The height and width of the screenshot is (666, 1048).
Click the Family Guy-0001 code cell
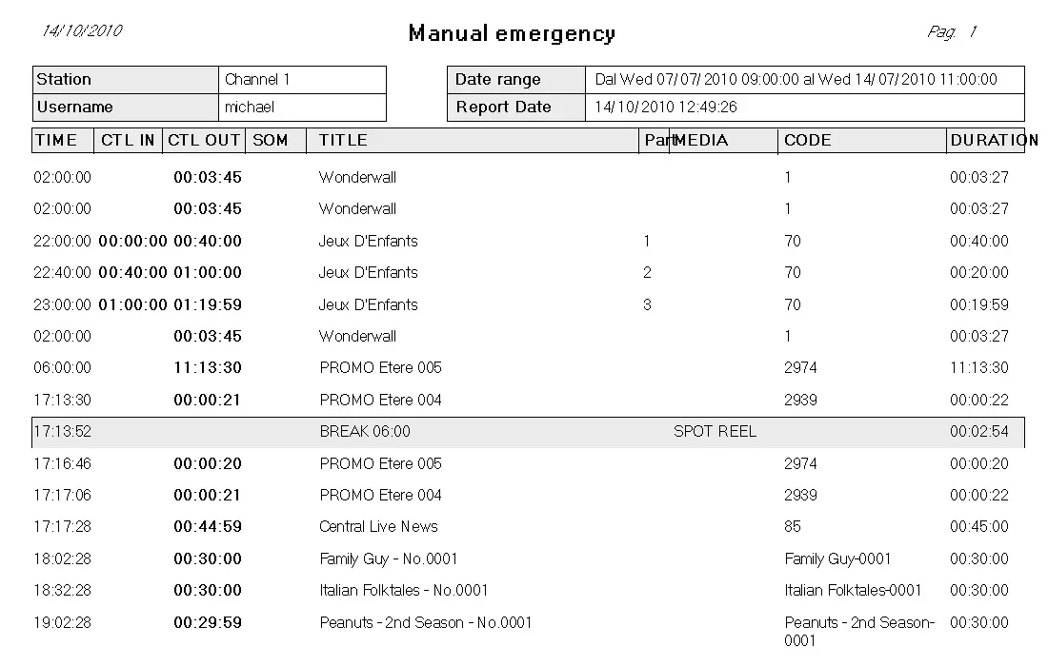click(837, 559)
